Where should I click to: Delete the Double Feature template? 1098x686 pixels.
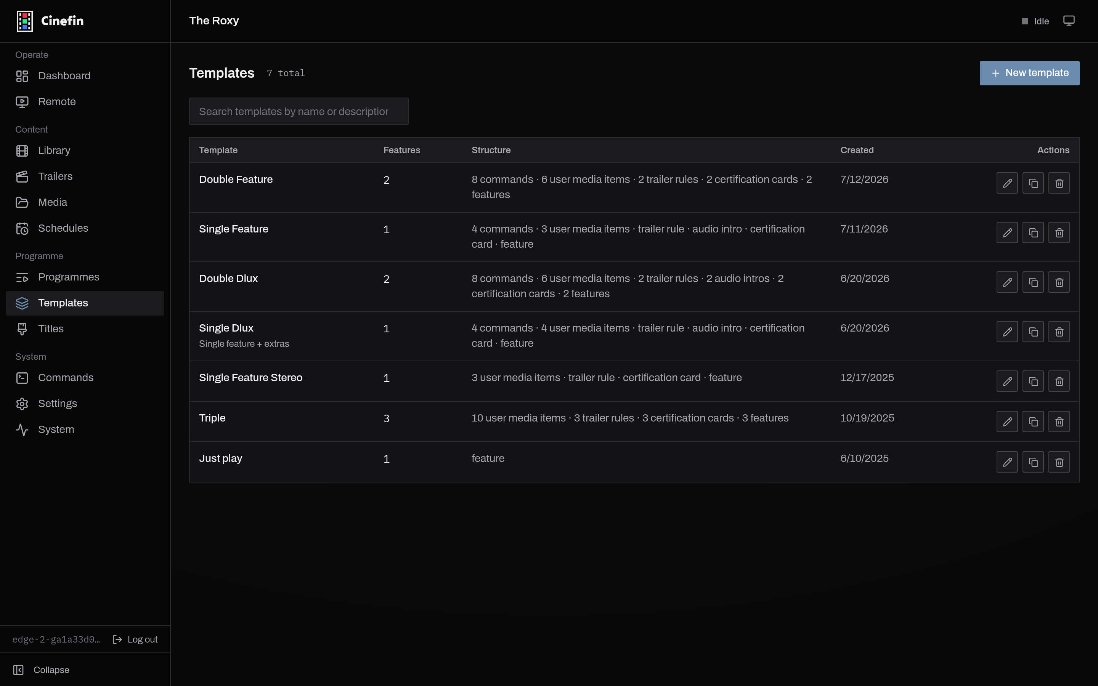[1059, 183]
